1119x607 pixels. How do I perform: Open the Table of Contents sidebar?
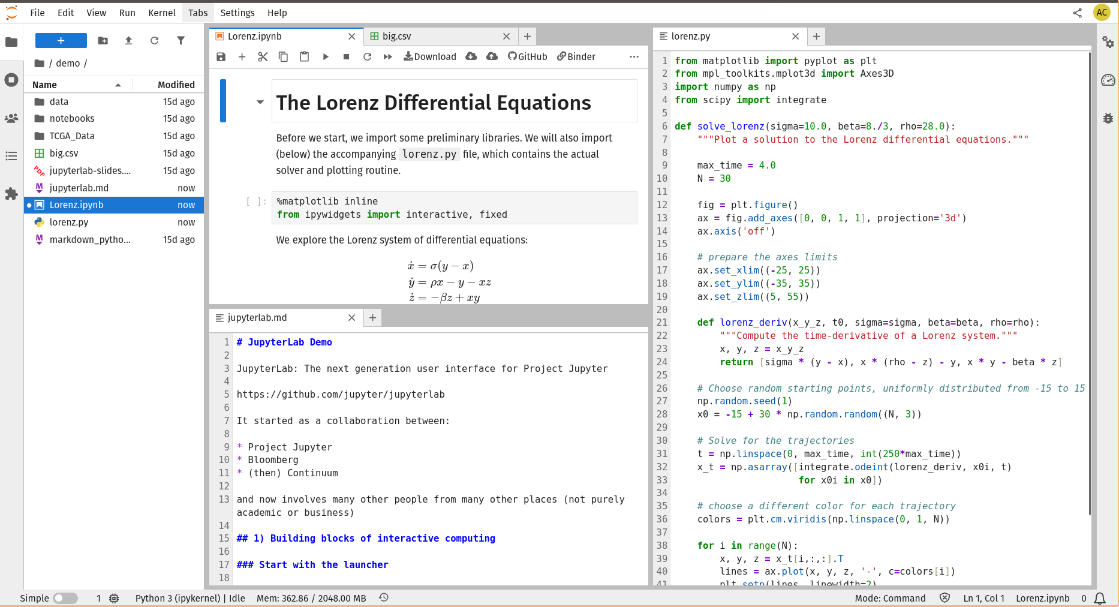point(11,156)
